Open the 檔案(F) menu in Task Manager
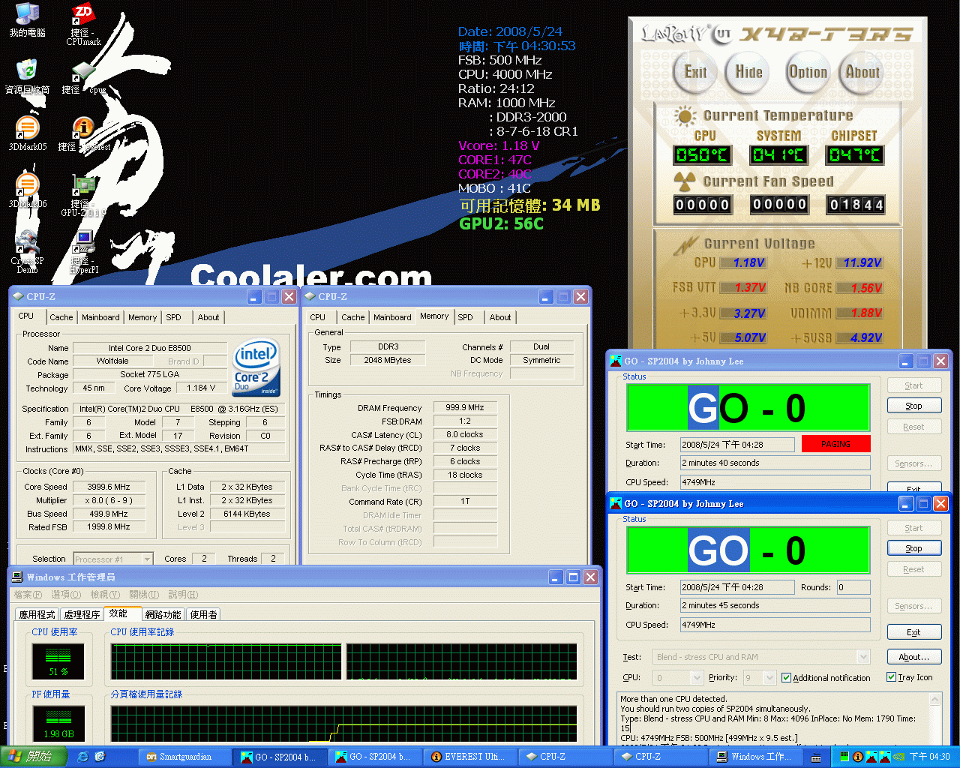This screenshot has width=960, height=768. pyautogui.click(x=28, y=595)
